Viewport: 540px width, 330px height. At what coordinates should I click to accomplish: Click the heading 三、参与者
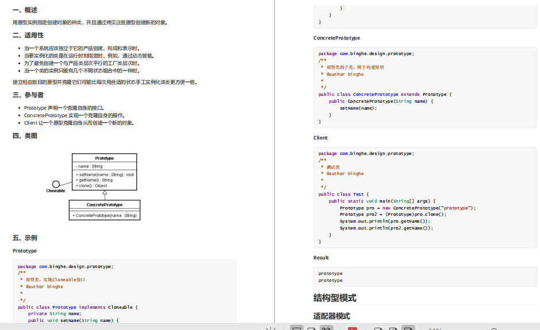tap(28, 95)
